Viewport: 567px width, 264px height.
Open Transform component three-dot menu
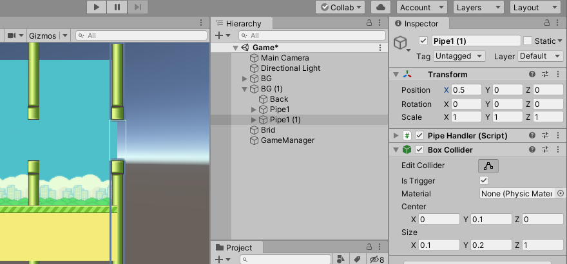pos(558,75)
